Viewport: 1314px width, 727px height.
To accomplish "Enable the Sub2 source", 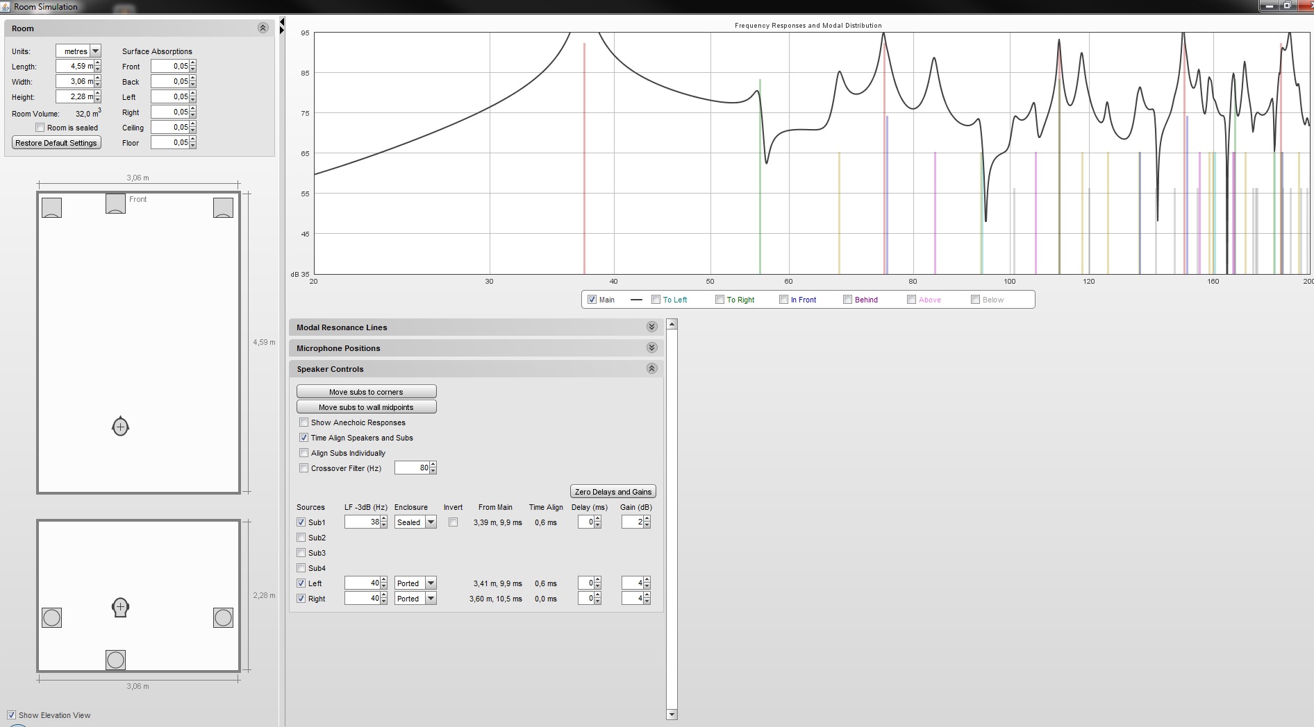I will click(301, 538).
